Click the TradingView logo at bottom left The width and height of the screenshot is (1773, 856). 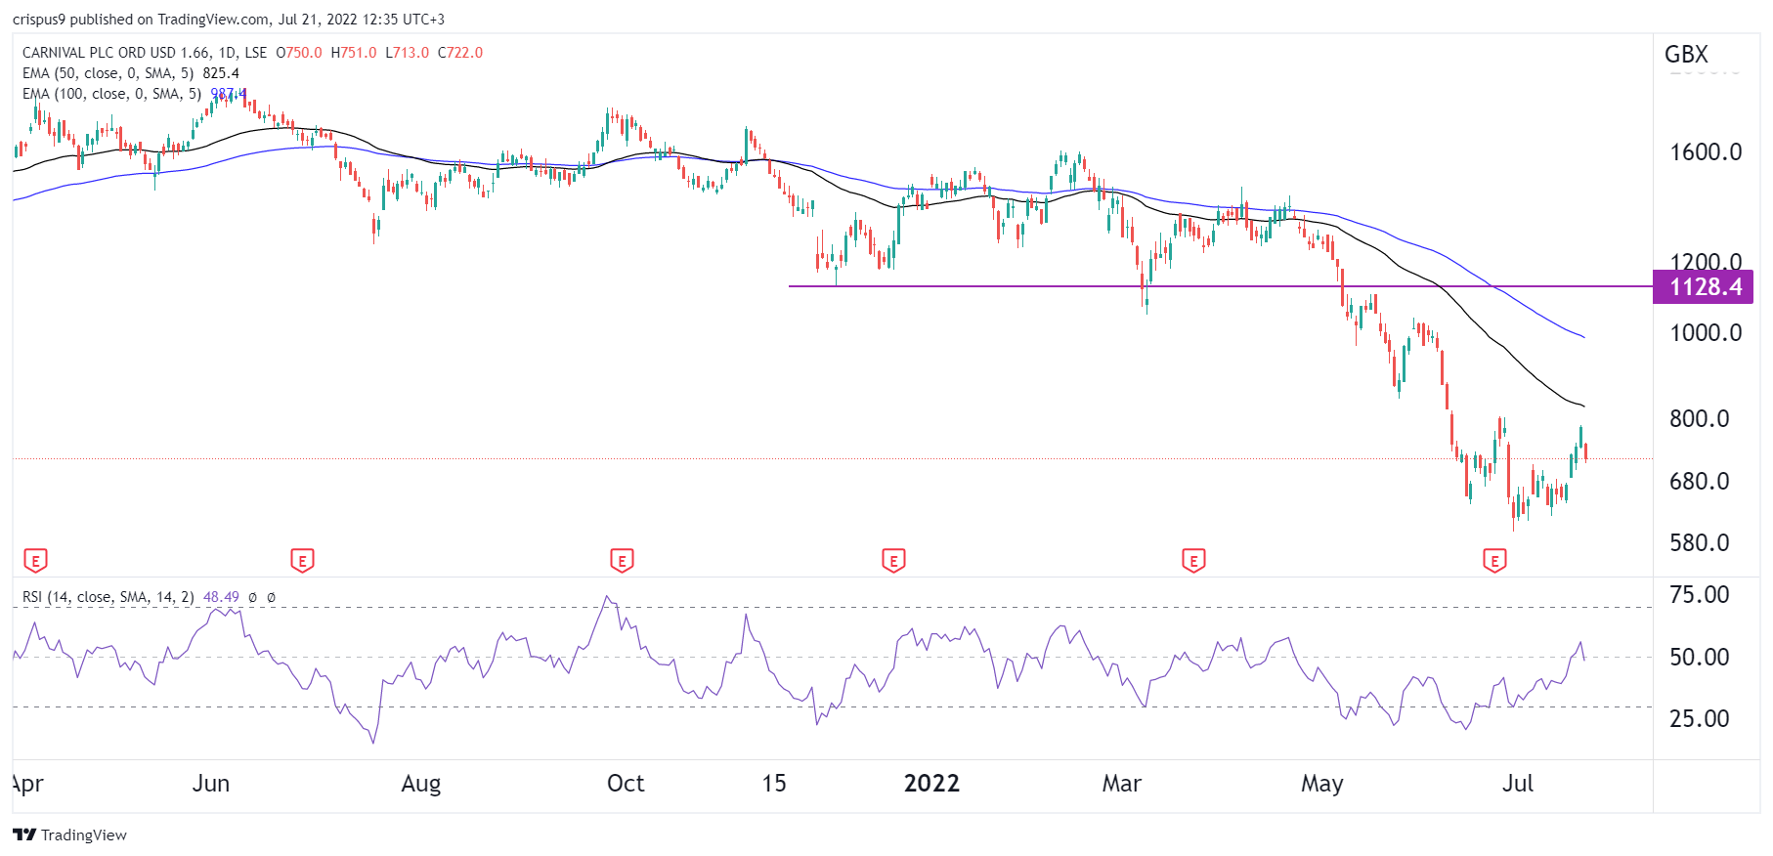(x=69, y=835)
